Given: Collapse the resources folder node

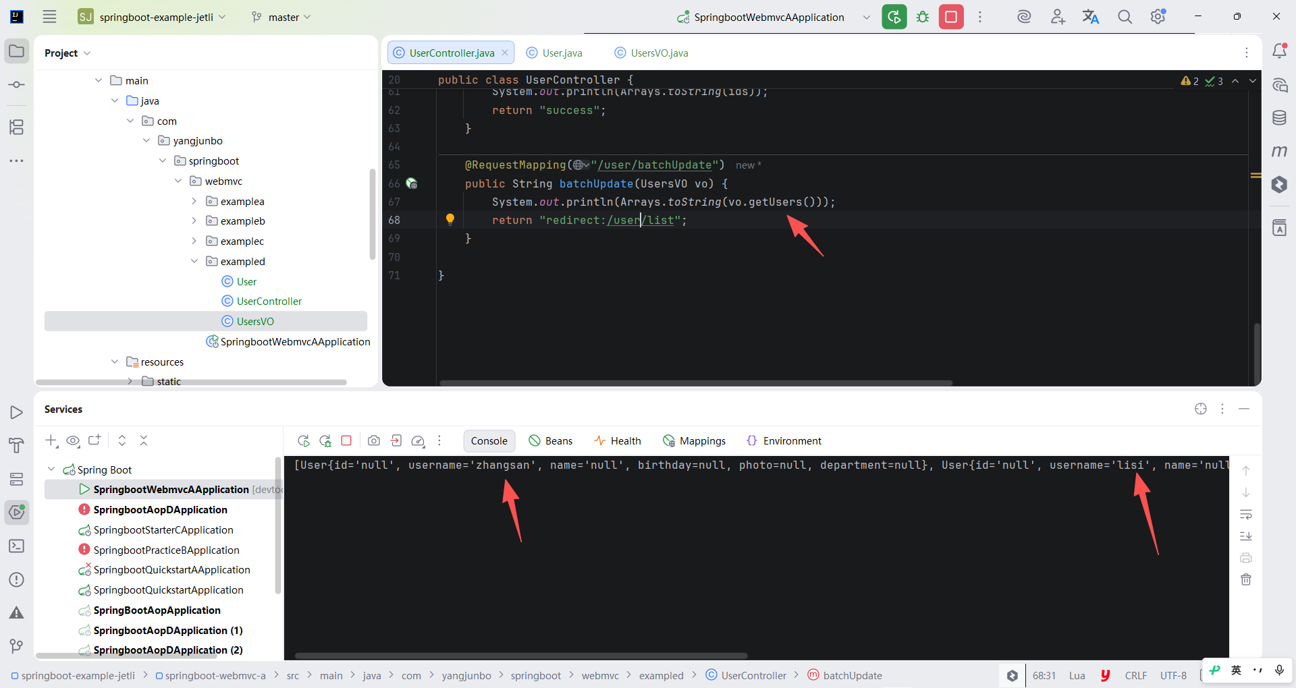Looking at the screenshot, I should coord(115,362).
